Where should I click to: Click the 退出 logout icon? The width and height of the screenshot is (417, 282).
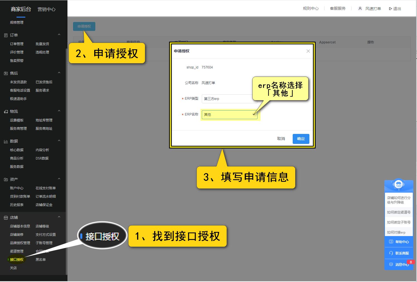click(x=391, y=8)
